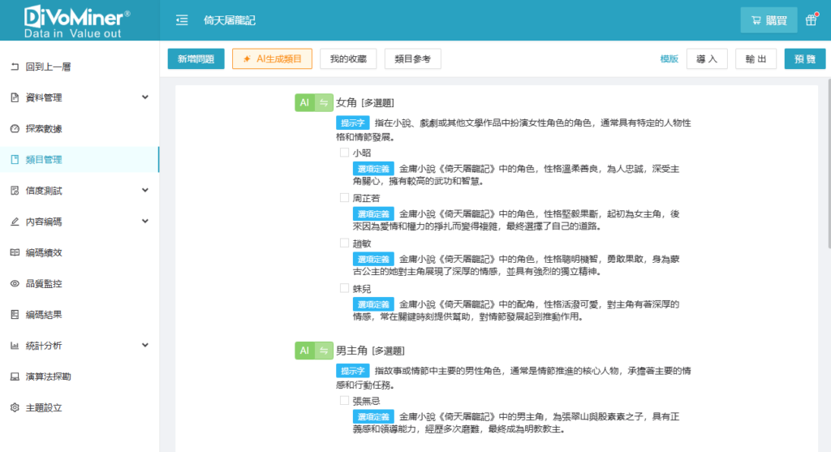This screenshot has height=452, width=831.
Task: Go to 編碼結果 sidebar item
Action: [44, 315]
